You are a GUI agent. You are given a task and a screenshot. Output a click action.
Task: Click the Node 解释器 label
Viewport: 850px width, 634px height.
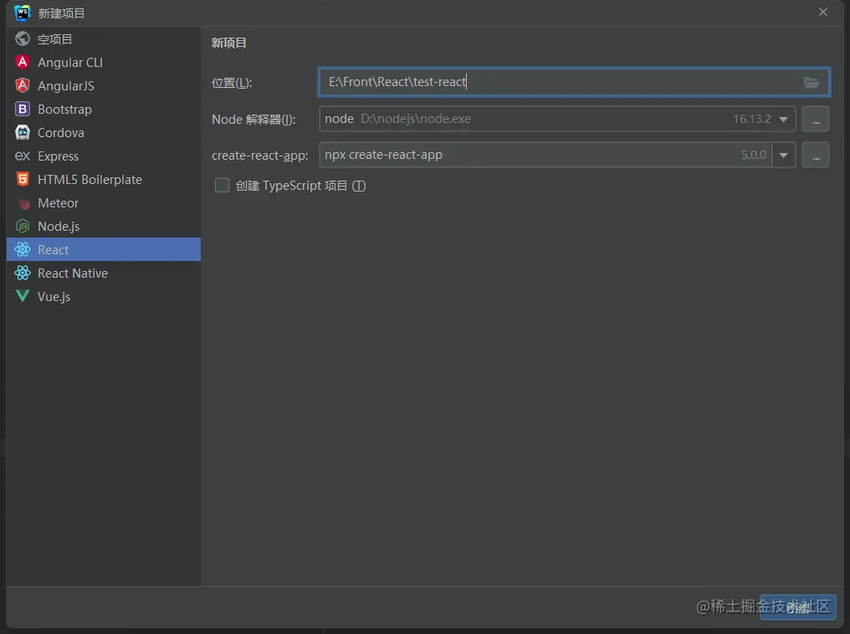pyautogui.click(x=253, y=120)
